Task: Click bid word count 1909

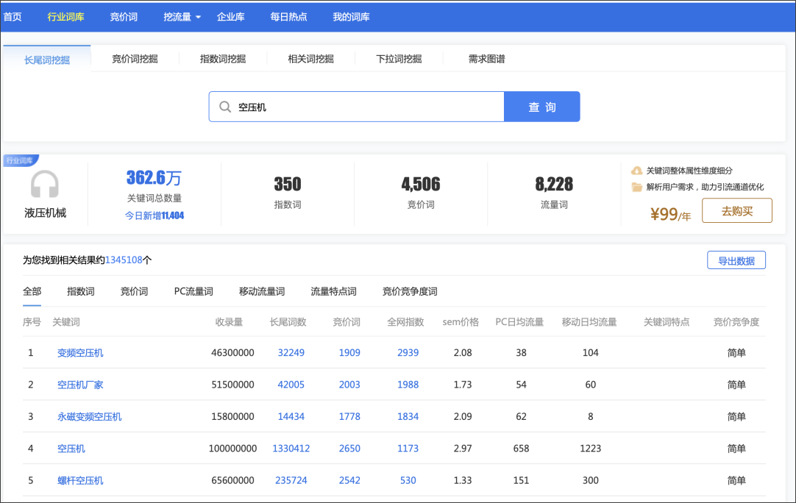Action: click(349, 353)
